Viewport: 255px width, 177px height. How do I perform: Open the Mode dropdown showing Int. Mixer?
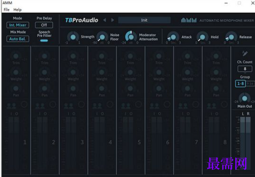pos(18,25)
